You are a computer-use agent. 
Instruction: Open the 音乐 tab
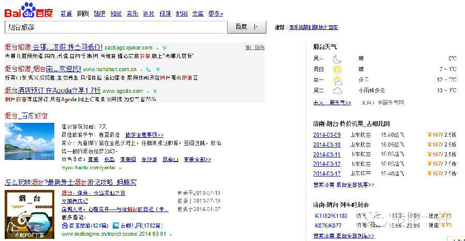pos(132,13)
